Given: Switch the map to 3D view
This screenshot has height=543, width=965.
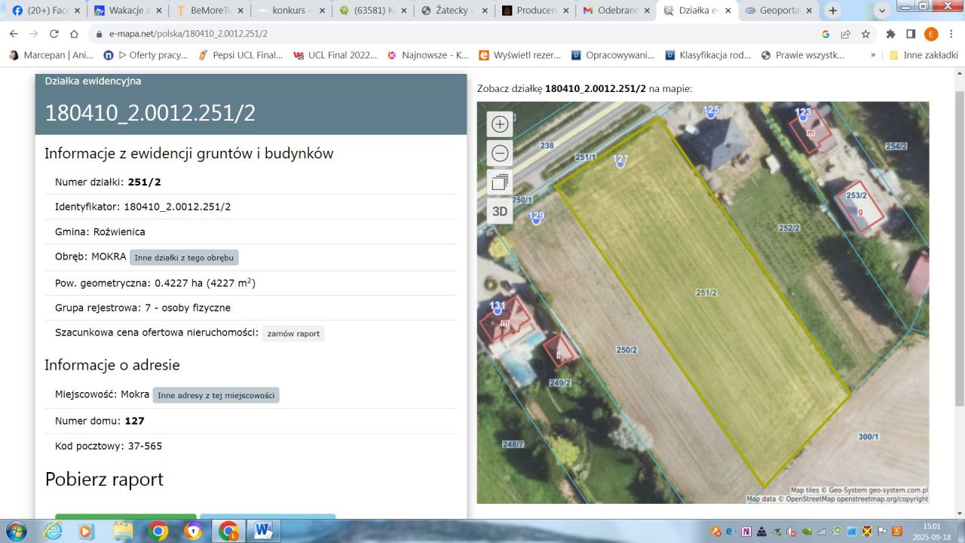Looking at the screenshot, I should coord(500,211).
